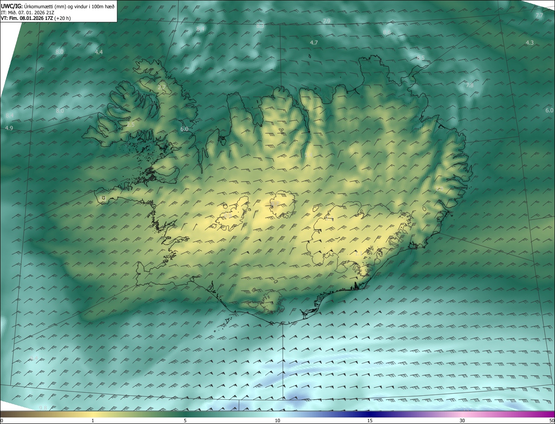Click the 7.9 precipitable water value label
555x424 pixels.
pos(327,21)
